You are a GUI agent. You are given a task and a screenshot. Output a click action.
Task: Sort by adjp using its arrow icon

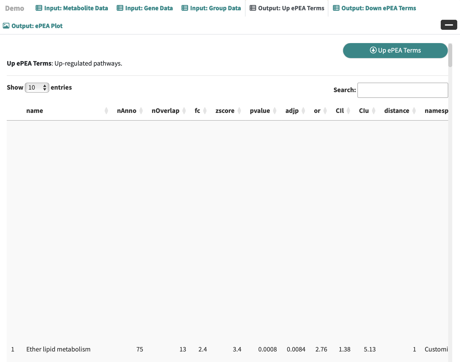pos(303,111)
